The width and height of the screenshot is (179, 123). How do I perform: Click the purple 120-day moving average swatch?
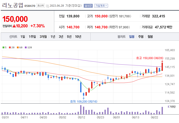26,47
